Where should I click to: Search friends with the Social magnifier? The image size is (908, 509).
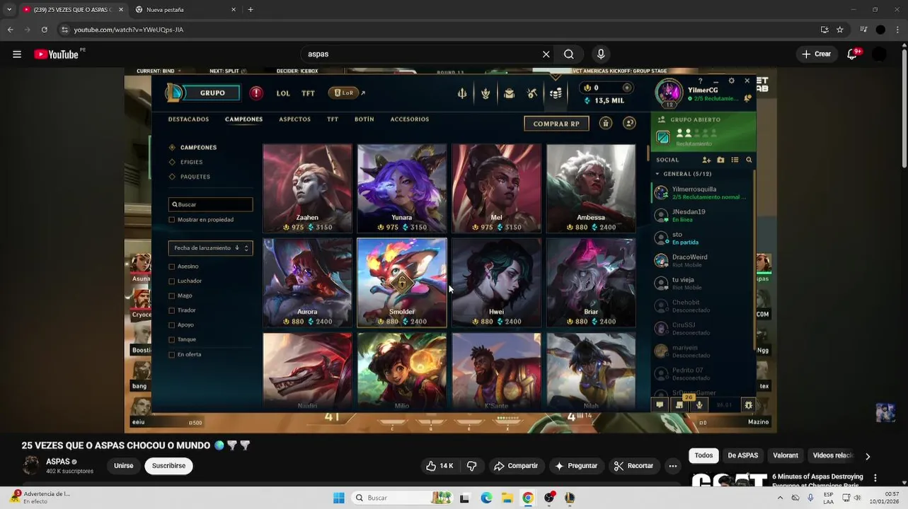pyautogui.click(x=749, y=160)
